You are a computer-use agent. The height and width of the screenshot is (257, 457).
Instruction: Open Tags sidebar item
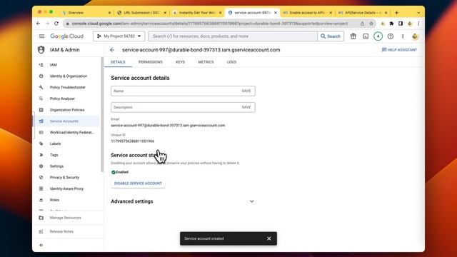click(67, 155)
